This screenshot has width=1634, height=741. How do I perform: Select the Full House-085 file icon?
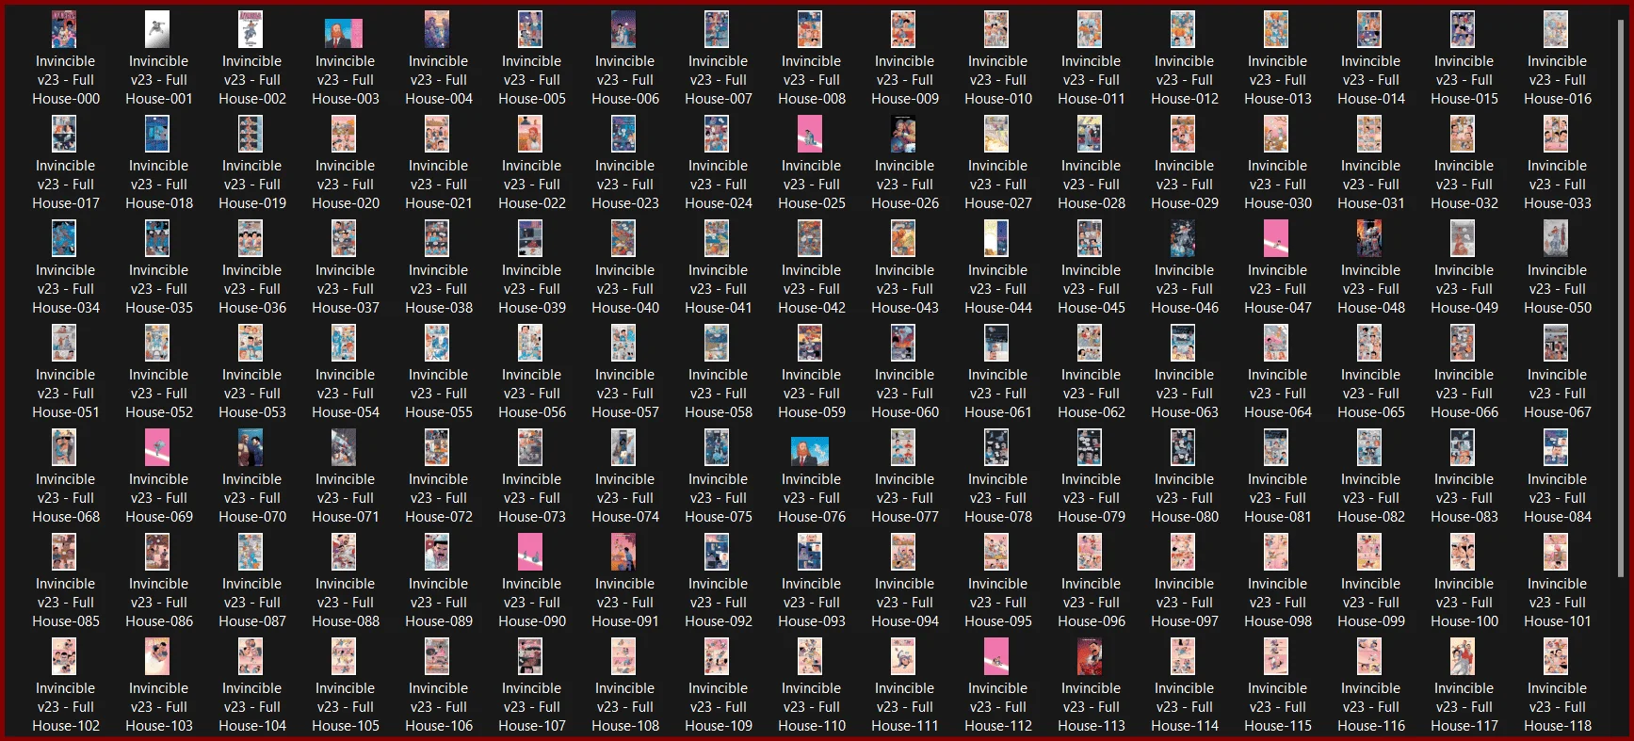pyautogui.click(x=64, y=553)
